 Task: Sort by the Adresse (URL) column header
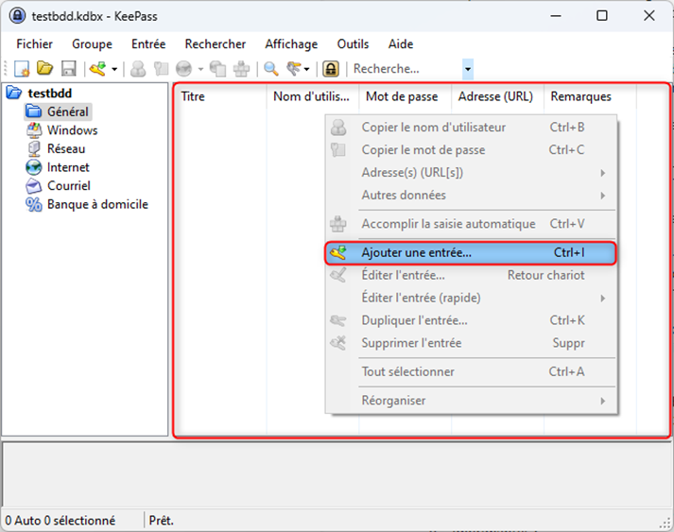tap(497, 96)
